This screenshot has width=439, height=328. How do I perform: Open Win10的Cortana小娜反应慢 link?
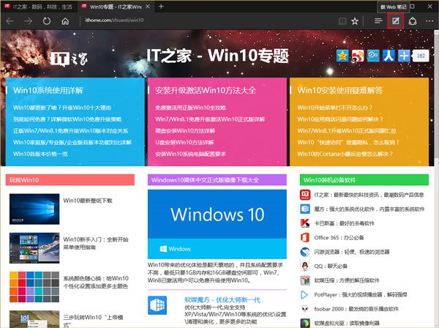point(345,154)
